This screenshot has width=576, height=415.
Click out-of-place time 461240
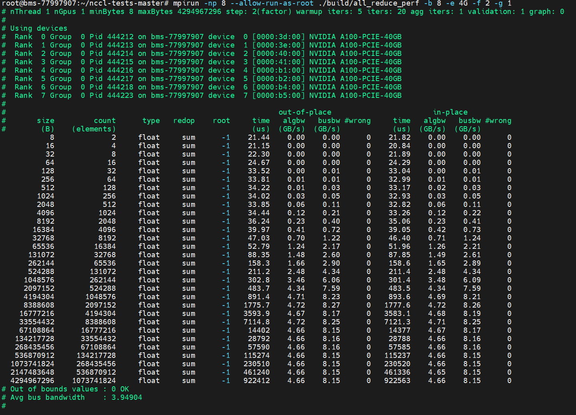coord(257,372)
